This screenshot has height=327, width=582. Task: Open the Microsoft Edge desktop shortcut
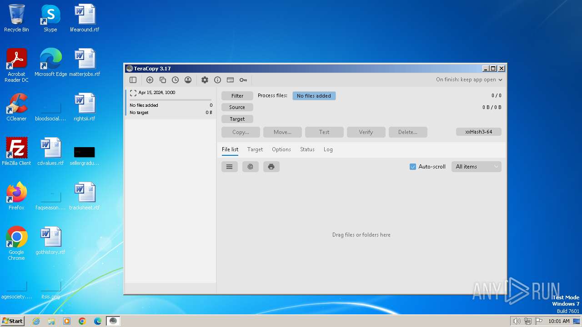tap(50, 63)
